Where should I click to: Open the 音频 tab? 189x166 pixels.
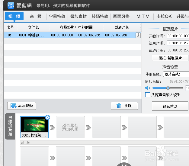(36, 16)
